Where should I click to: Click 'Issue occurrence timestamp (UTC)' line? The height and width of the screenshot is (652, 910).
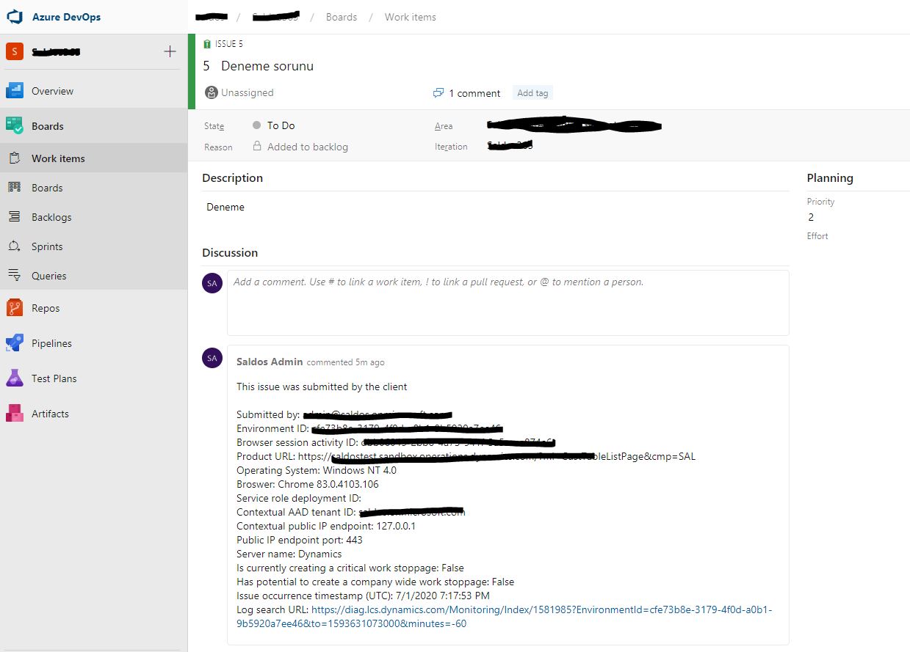coord(363,596)
